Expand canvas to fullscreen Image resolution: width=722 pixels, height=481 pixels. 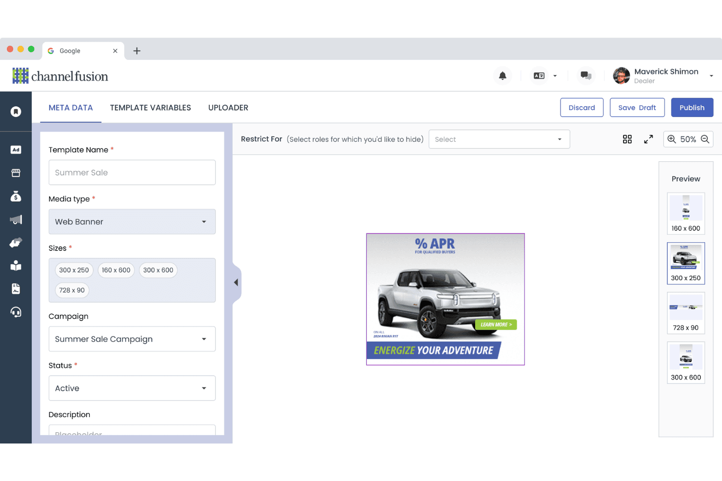648,139
